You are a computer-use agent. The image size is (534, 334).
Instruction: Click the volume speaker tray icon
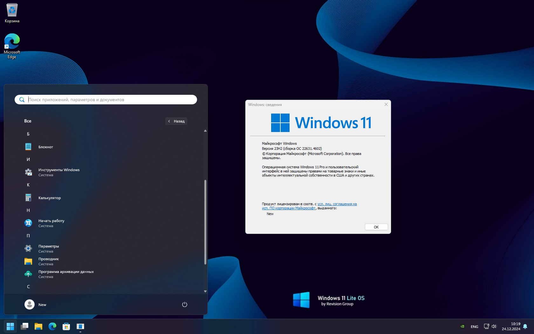[494, 326]
